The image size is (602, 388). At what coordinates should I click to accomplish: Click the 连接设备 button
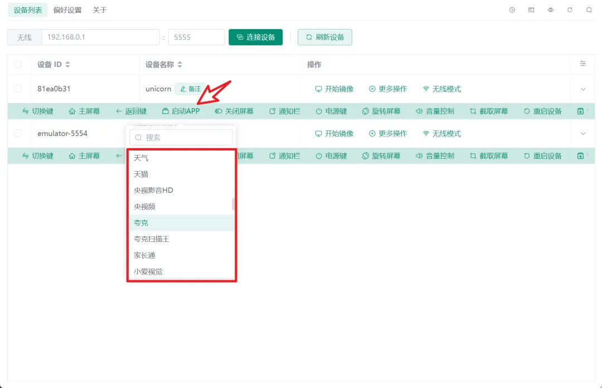[x=256, y=37]
